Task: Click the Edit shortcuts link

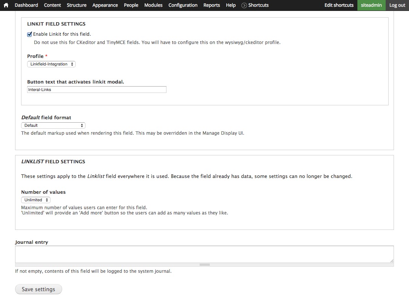Action: point(339,5)
